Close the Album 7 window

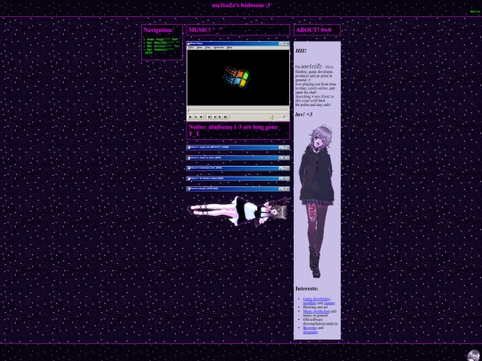[x=287, y=178]
